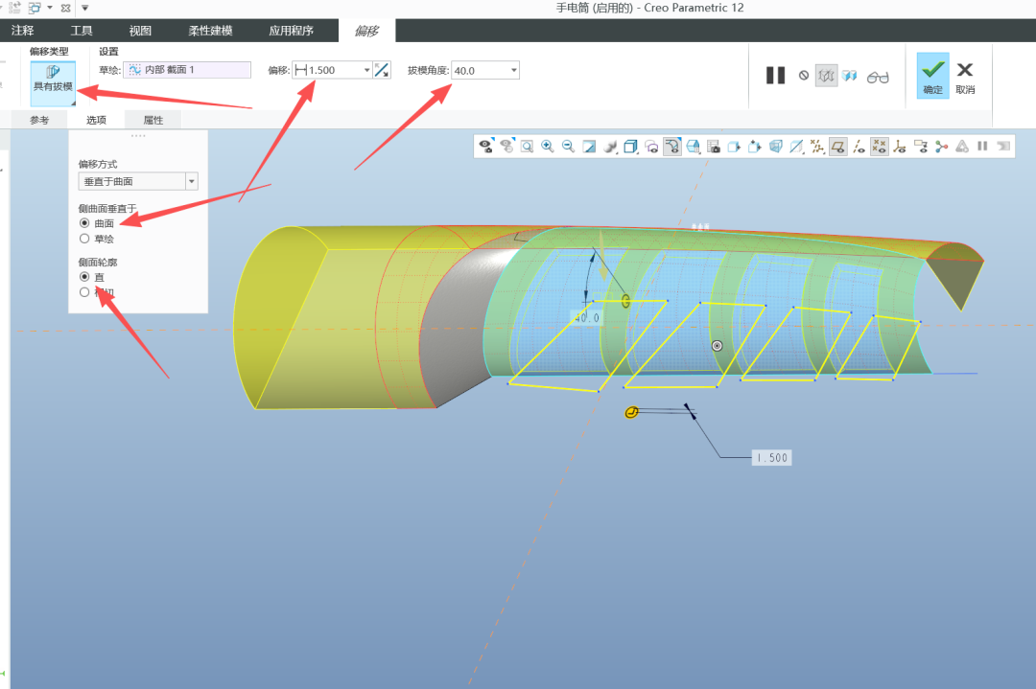This screenshot has height=689, width=1036.
Task: Open the 选项 panel tab
Action: (x=96, y=120)
